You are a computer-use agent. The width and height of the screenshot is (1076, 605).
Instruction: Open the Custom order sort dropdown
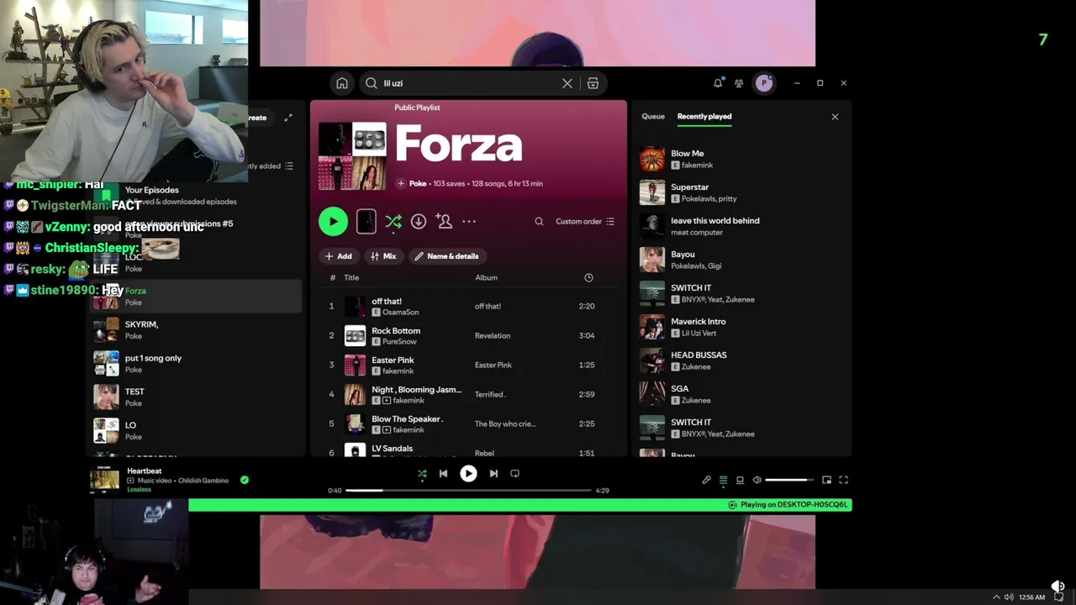click(x=585, y=221)
